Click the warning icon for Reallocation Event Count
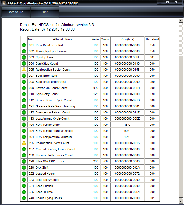The width and height of the screenshot is (184, 205). 24,143
